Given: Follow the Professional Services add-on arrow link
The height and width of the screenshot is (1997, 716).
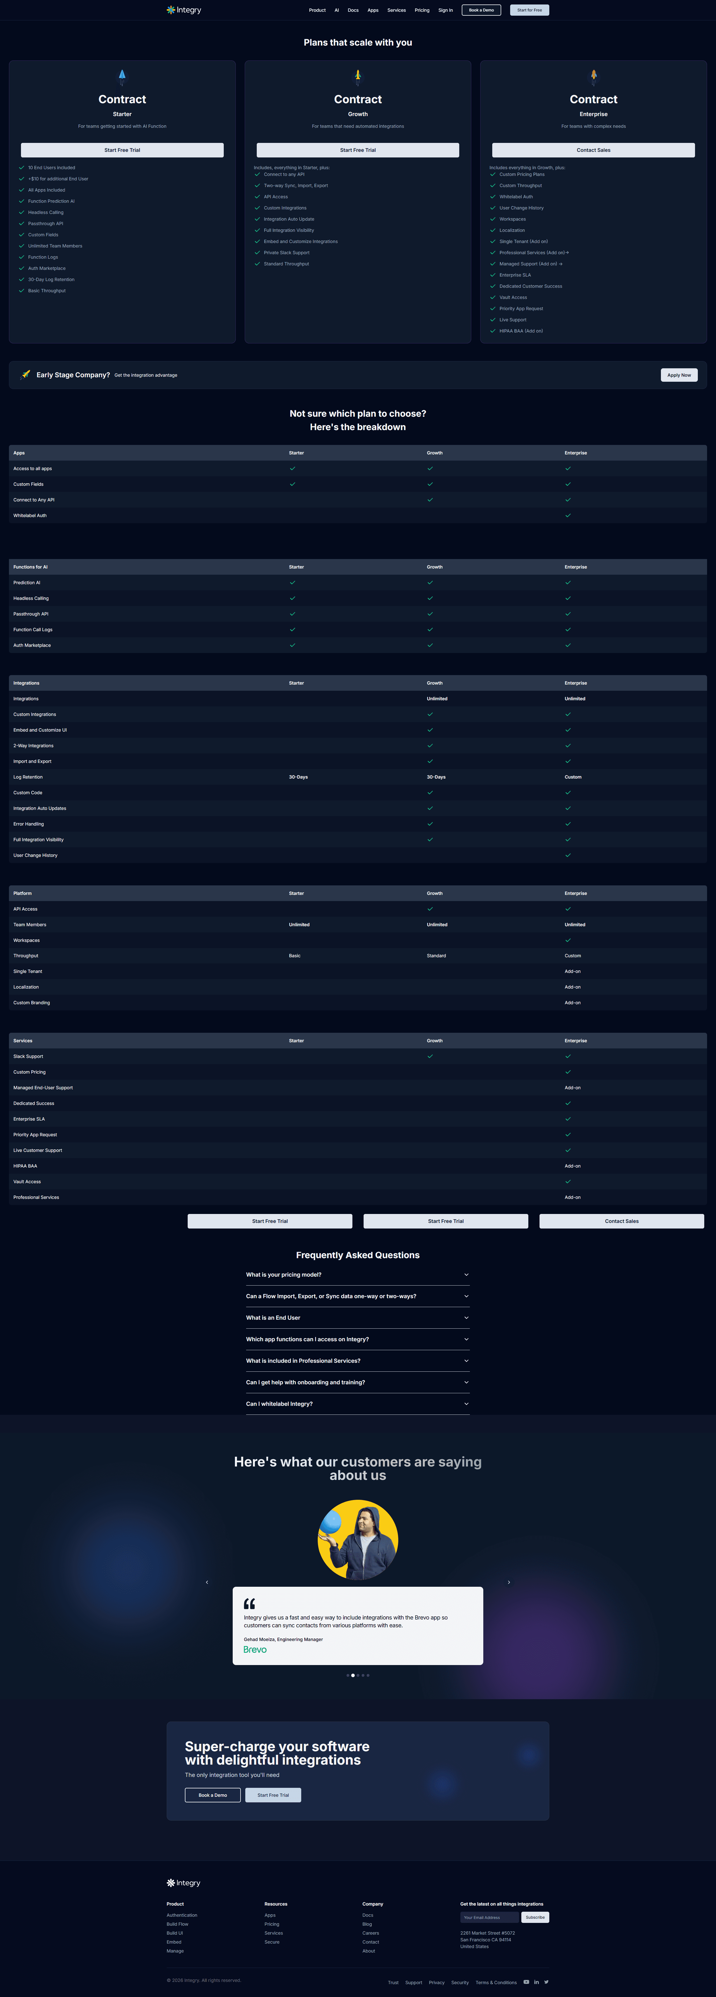Looking at the screenshot, I should [x=567, y=253].
